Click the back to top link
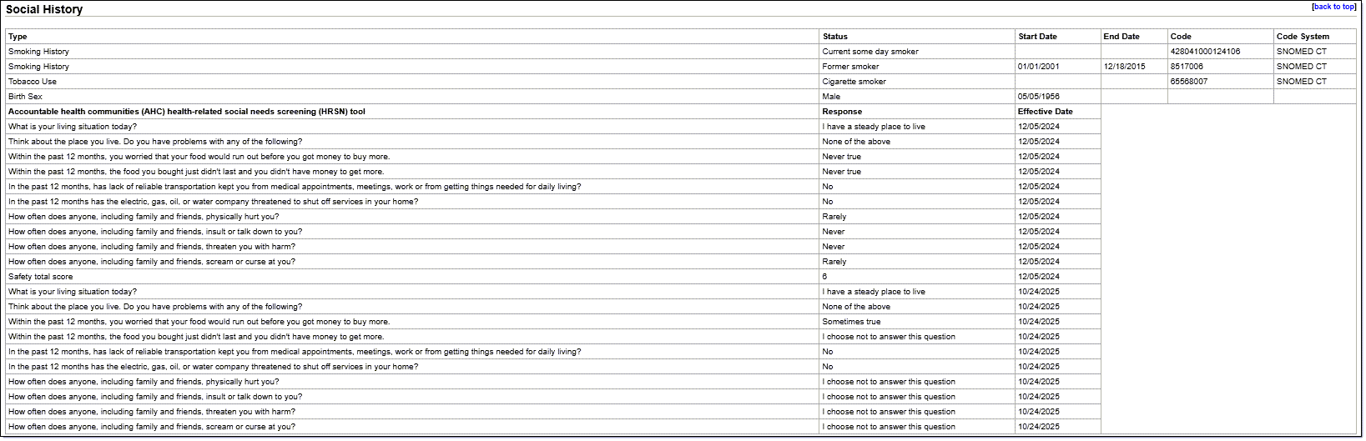The image size is (1366, 441). click(x=1334, y=7)
